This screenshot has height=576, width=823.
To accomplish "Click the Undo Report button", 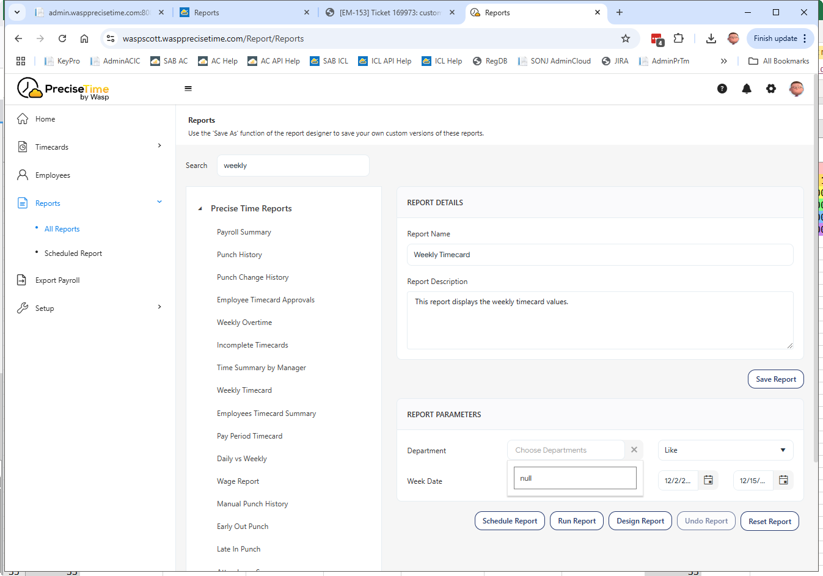I will pyautogui.click(x=706, y=521).
